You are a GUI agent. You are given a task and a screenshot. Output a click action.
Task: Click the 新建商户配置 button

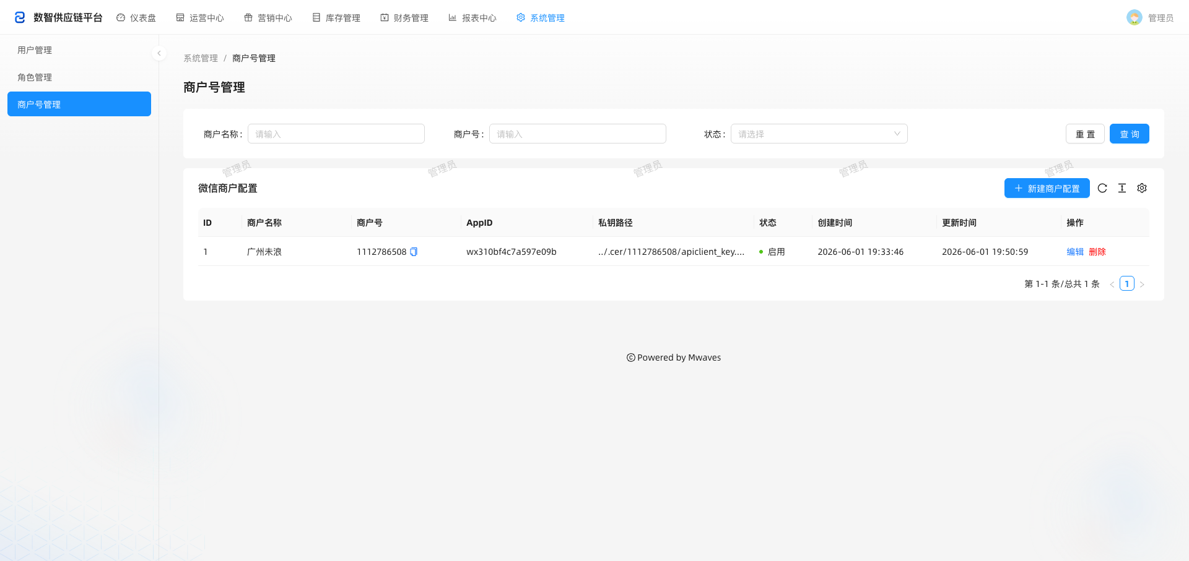(x=1047, y=188)
